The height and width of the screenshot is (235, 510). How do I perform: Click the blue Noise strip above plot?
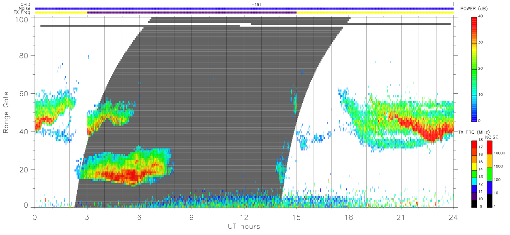(244, 8)
